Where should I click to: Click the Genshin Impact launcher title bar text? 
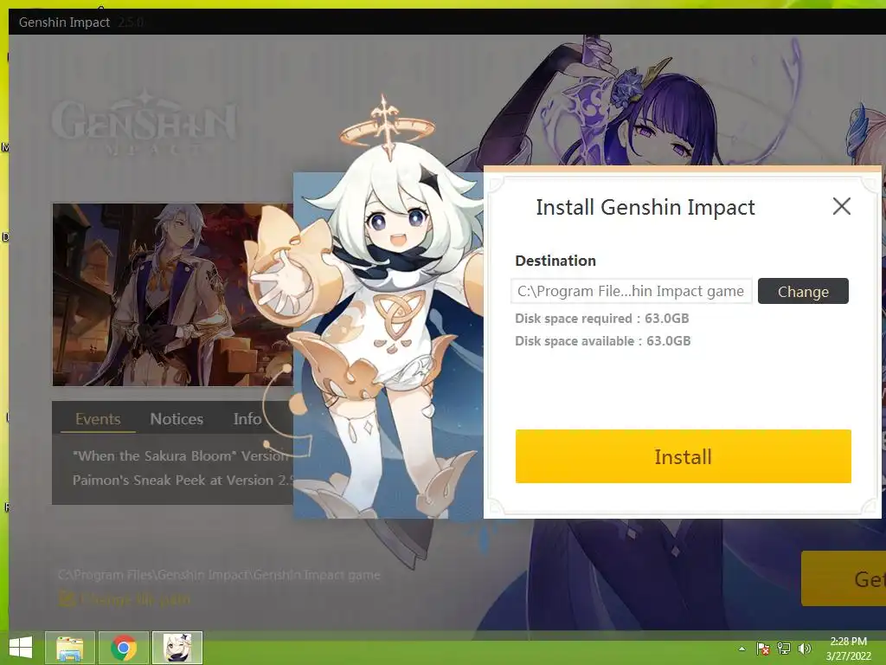[x=64, y=22]
